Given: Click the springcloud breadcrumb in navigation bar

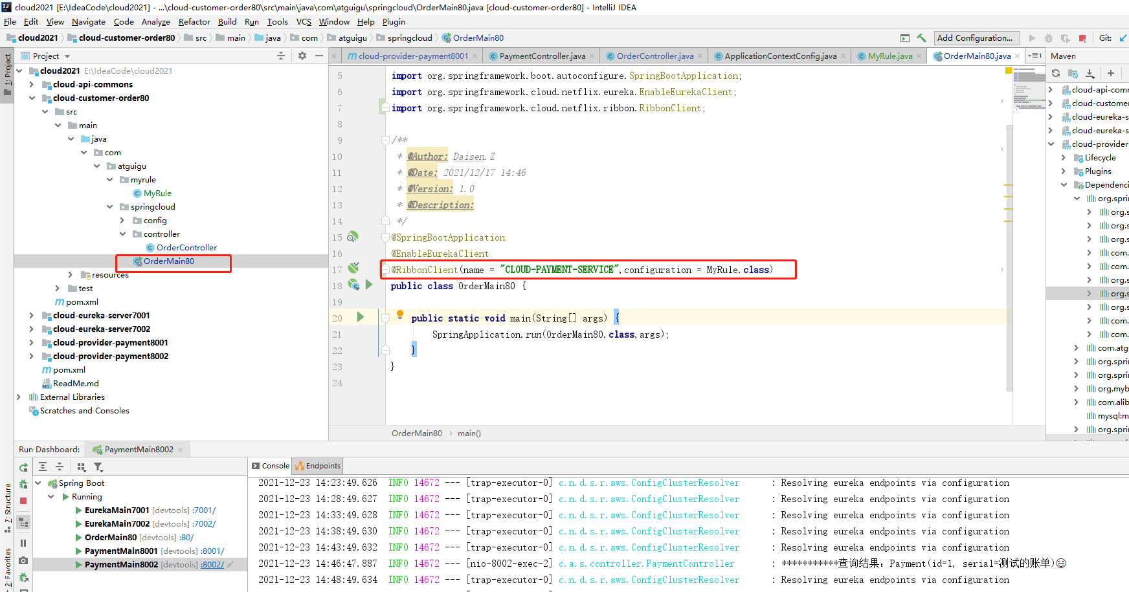Looking at the screenshot, I should point(410,38).
